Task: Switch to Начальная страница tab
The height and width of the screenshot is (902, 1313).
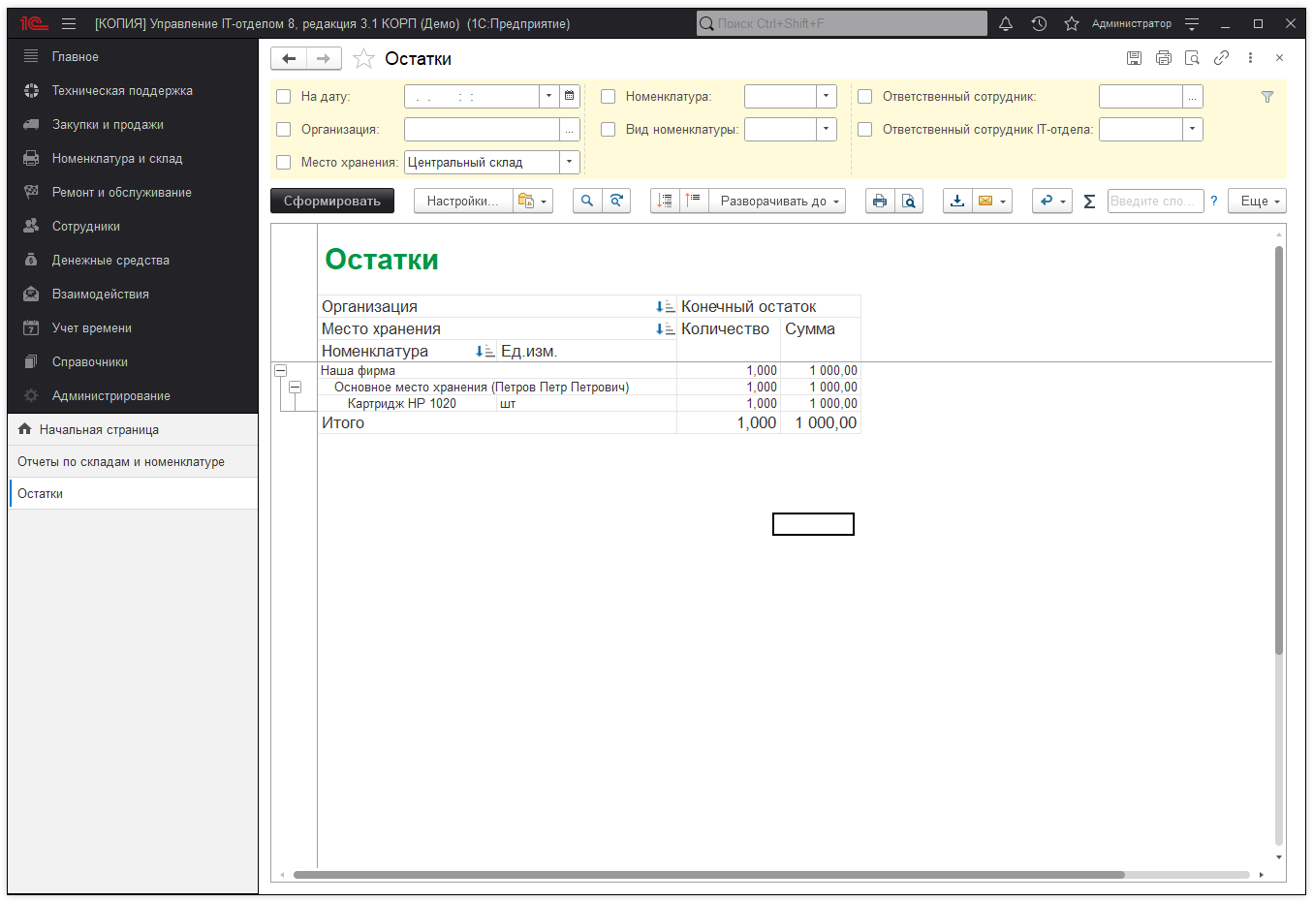Action: tap(99, 429)
